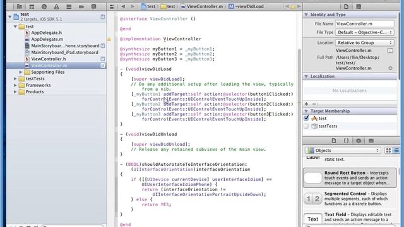Select AppDelegate.m in the navigator
The height and width of the screenshot is (227, 404).
click(47, 39)
